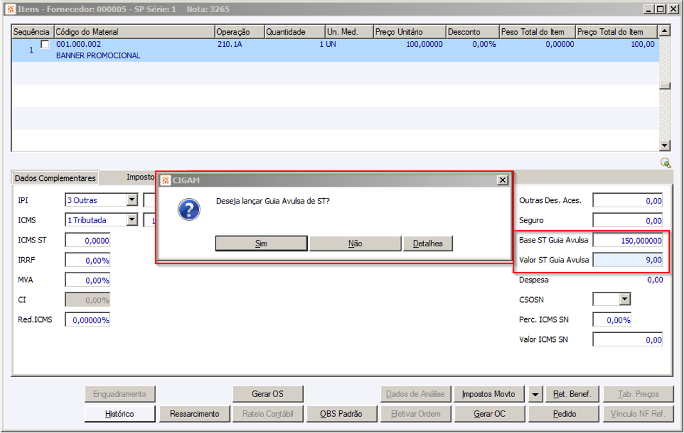The width and height of the screenshot is (684, 433).
Task: Click the Valor ST Guia Avulsa field
Action: [627, 260]
